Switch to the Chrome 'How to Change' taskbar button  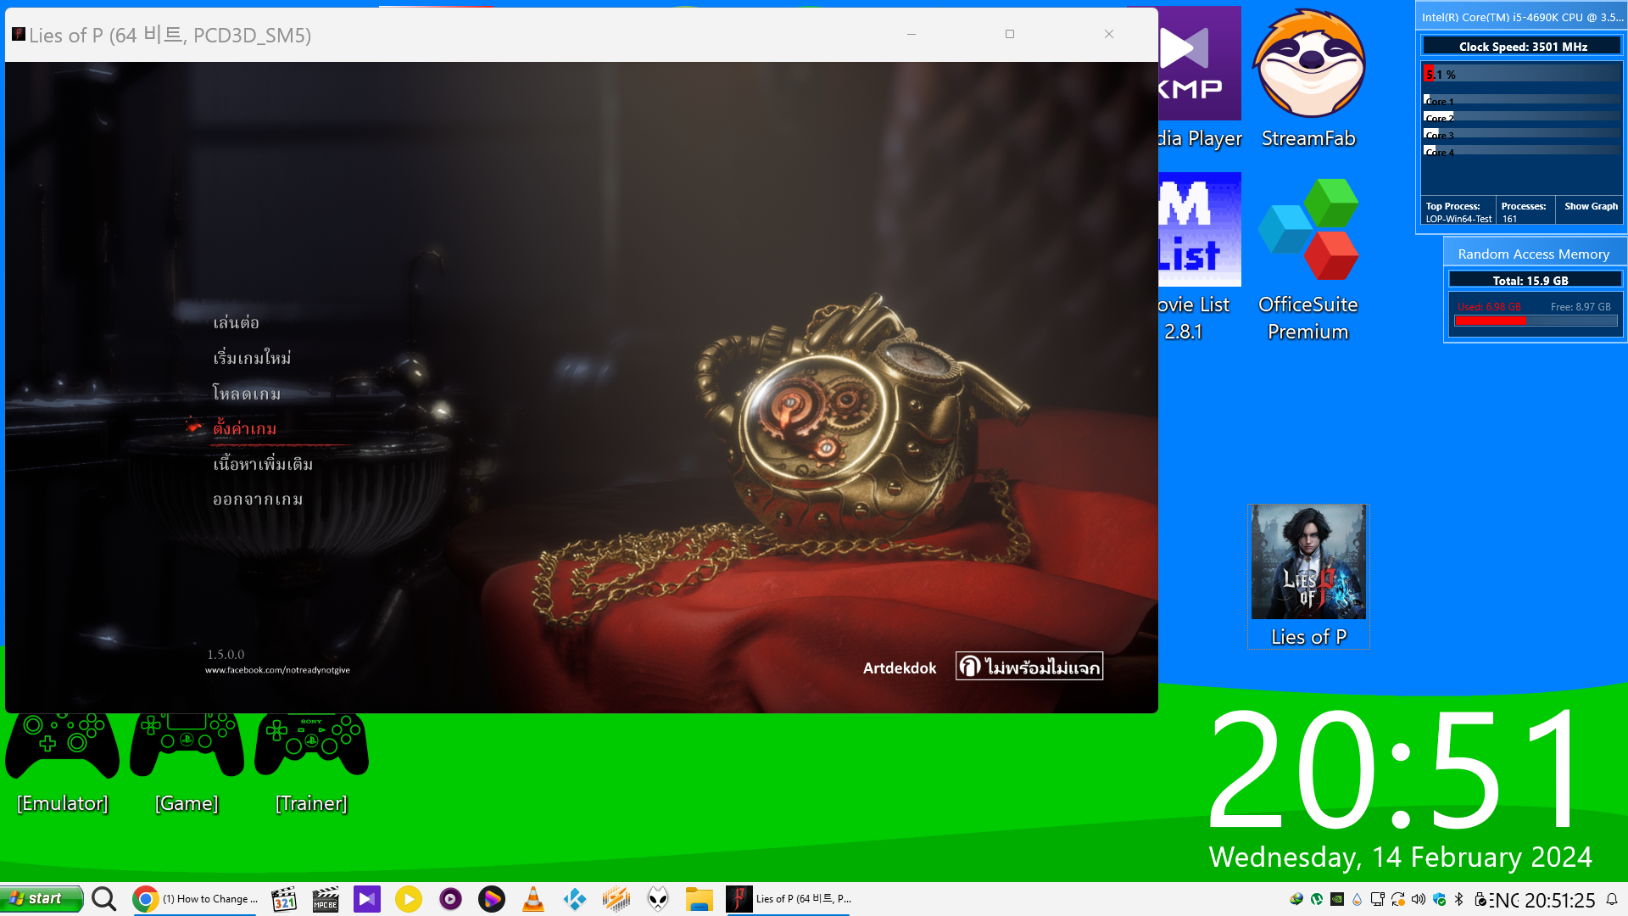click(x=196, y=899)
